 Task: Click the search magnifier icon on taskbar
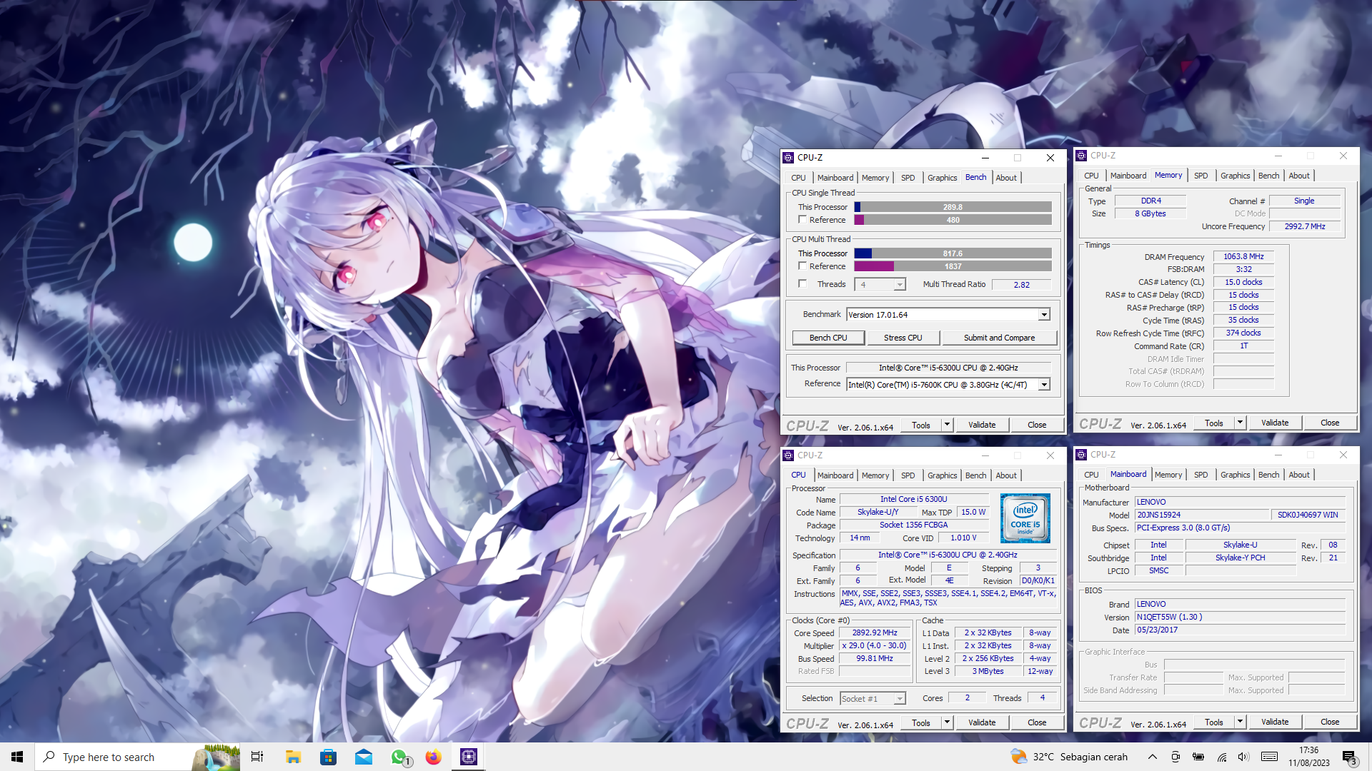pyautogui.click(x=49, y=757)
